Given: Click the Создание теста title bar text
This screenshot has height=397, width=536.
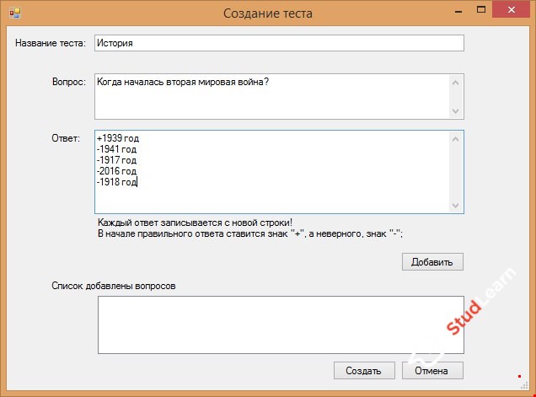Looking at the screenshot, I should click(x=267, y=13).
